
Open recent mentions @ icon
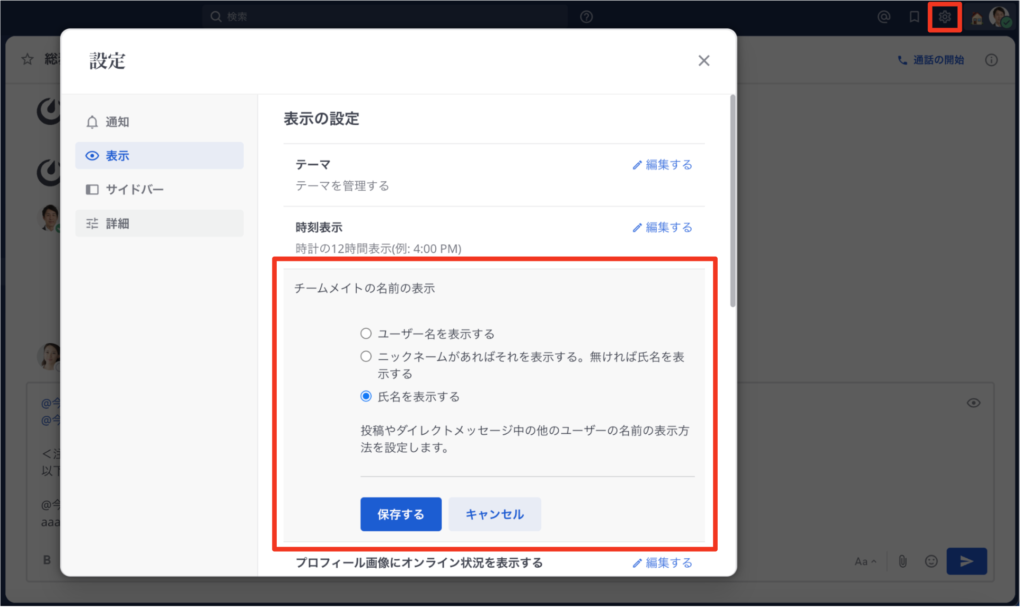click(x=883, y=17)
